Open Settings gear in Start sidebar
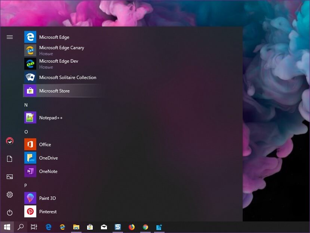The image size is (310, 233). coord(10,195)
